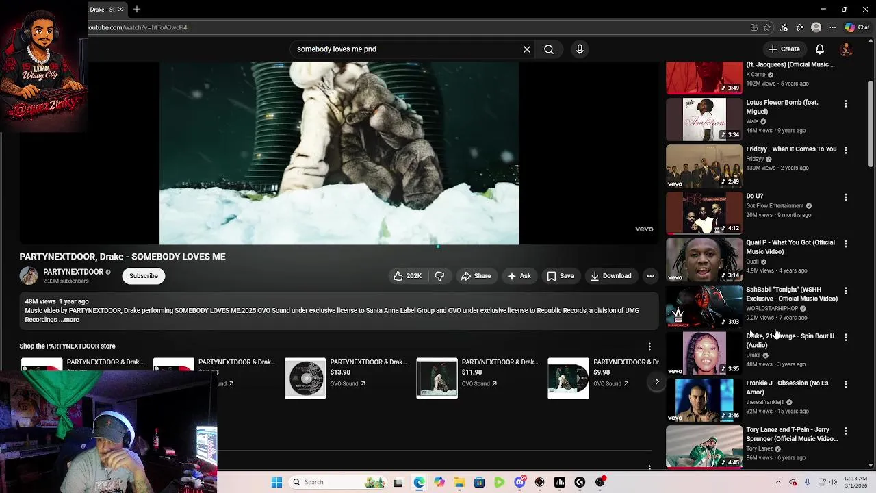Open Frankie J - Obsession video title
The image size is (876, 493).
click(x=787, y=388)
